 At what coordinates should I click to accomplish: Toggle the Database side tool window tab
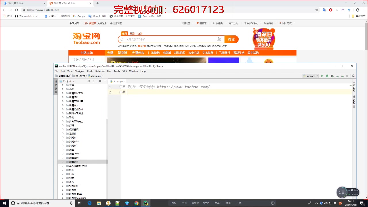pyautogui.click(x=354, y=101)
